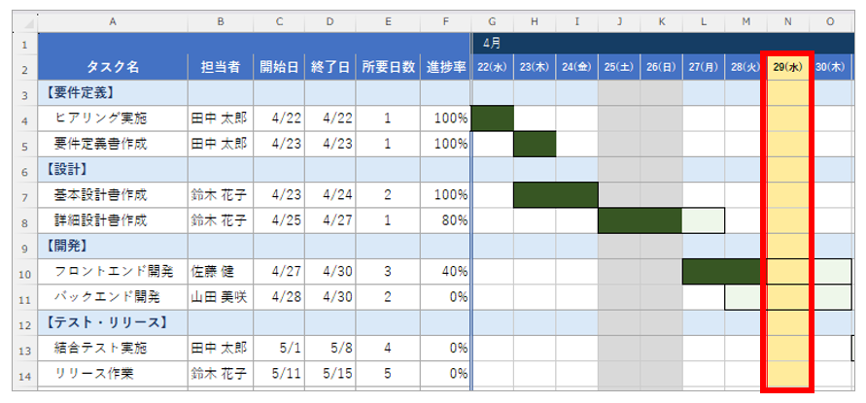Click the 【設計】 section cell
Image resolution: width=866 pixels, height=403 pixels.
click(x=113, y=170)
